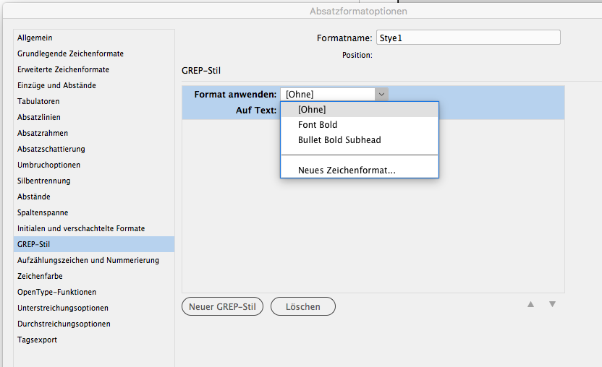Click the Formatname text field
The image size is (602, 367).
467,38
